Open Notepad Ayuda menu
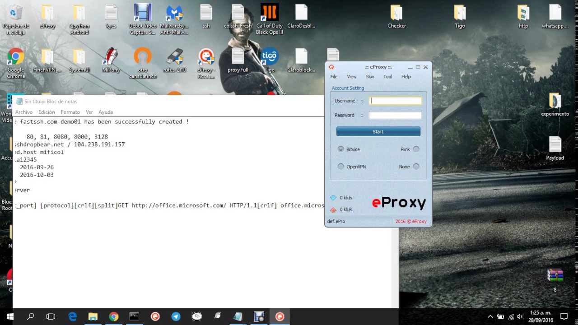 click(x=106, y=112)
